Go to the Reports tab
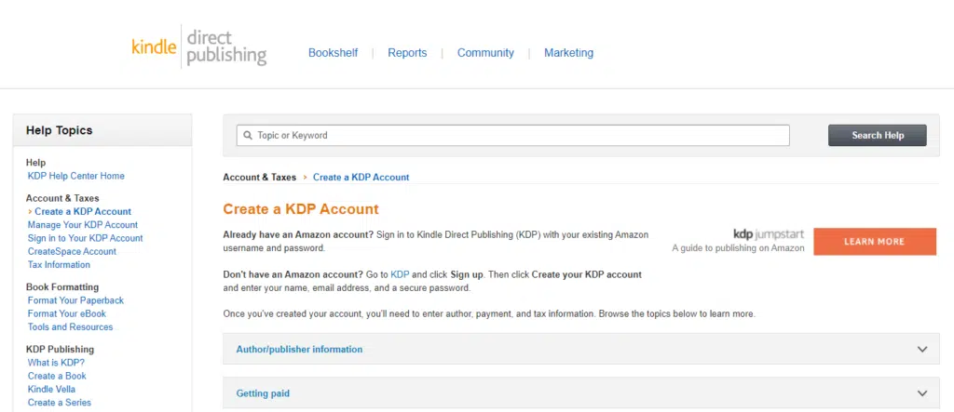Viewport: 954px width, 412px height. click(x=407, y=53)
